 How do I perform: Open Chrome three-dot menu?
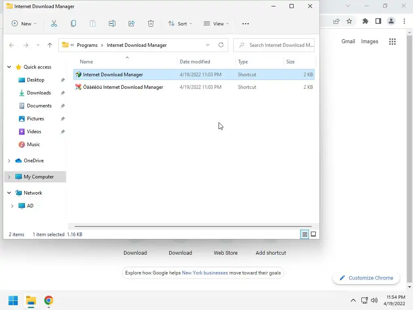click(404, 21)
